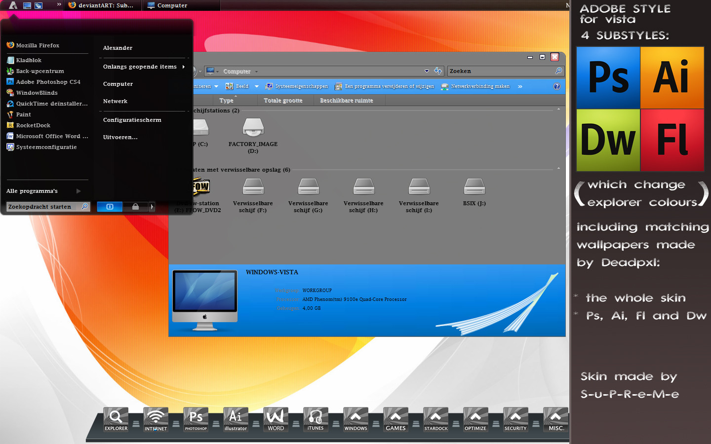Launch Illustrator from the dock

pos(236,420)
